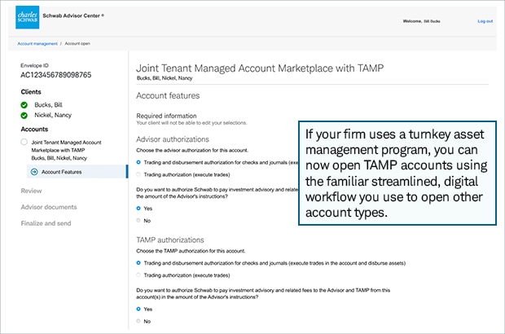Click the Accounts heading in sidebar
Screen dimensions: 505x334
click(x=34, y=130)
